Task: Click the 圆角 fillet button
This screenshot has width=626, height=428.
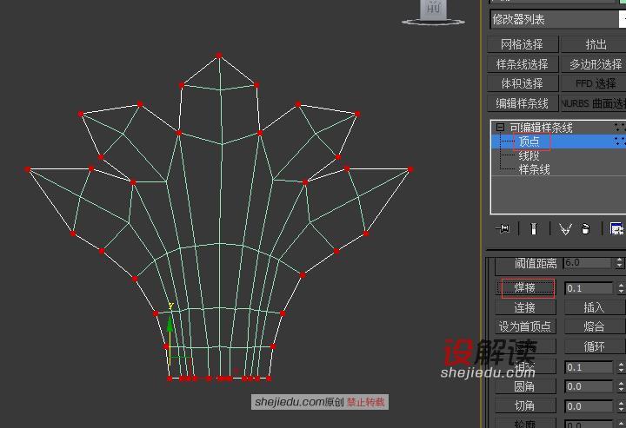Action: (525, 386)
